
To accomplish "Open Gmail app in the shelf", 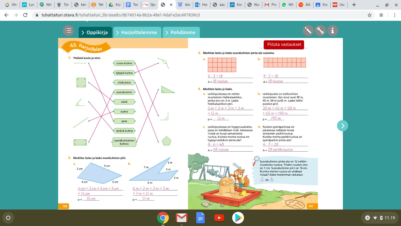I will [x=182, y=218].
